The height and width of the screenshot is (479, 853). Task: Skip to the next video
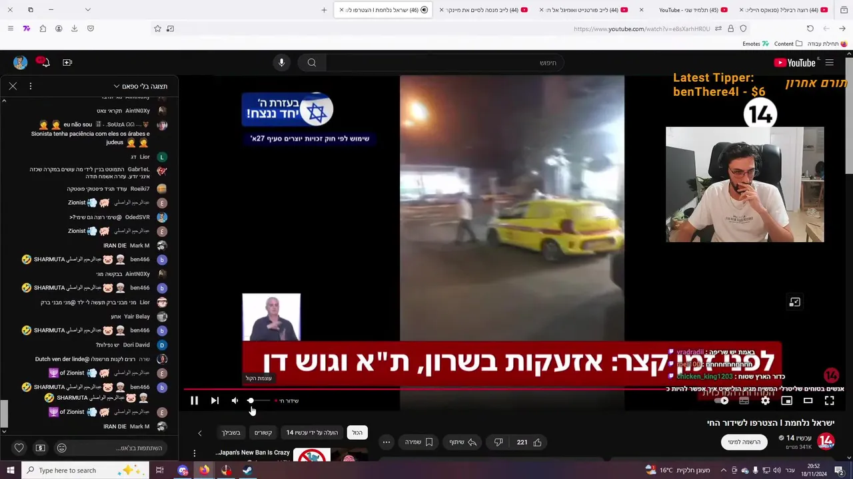click(x=215, y=400)
